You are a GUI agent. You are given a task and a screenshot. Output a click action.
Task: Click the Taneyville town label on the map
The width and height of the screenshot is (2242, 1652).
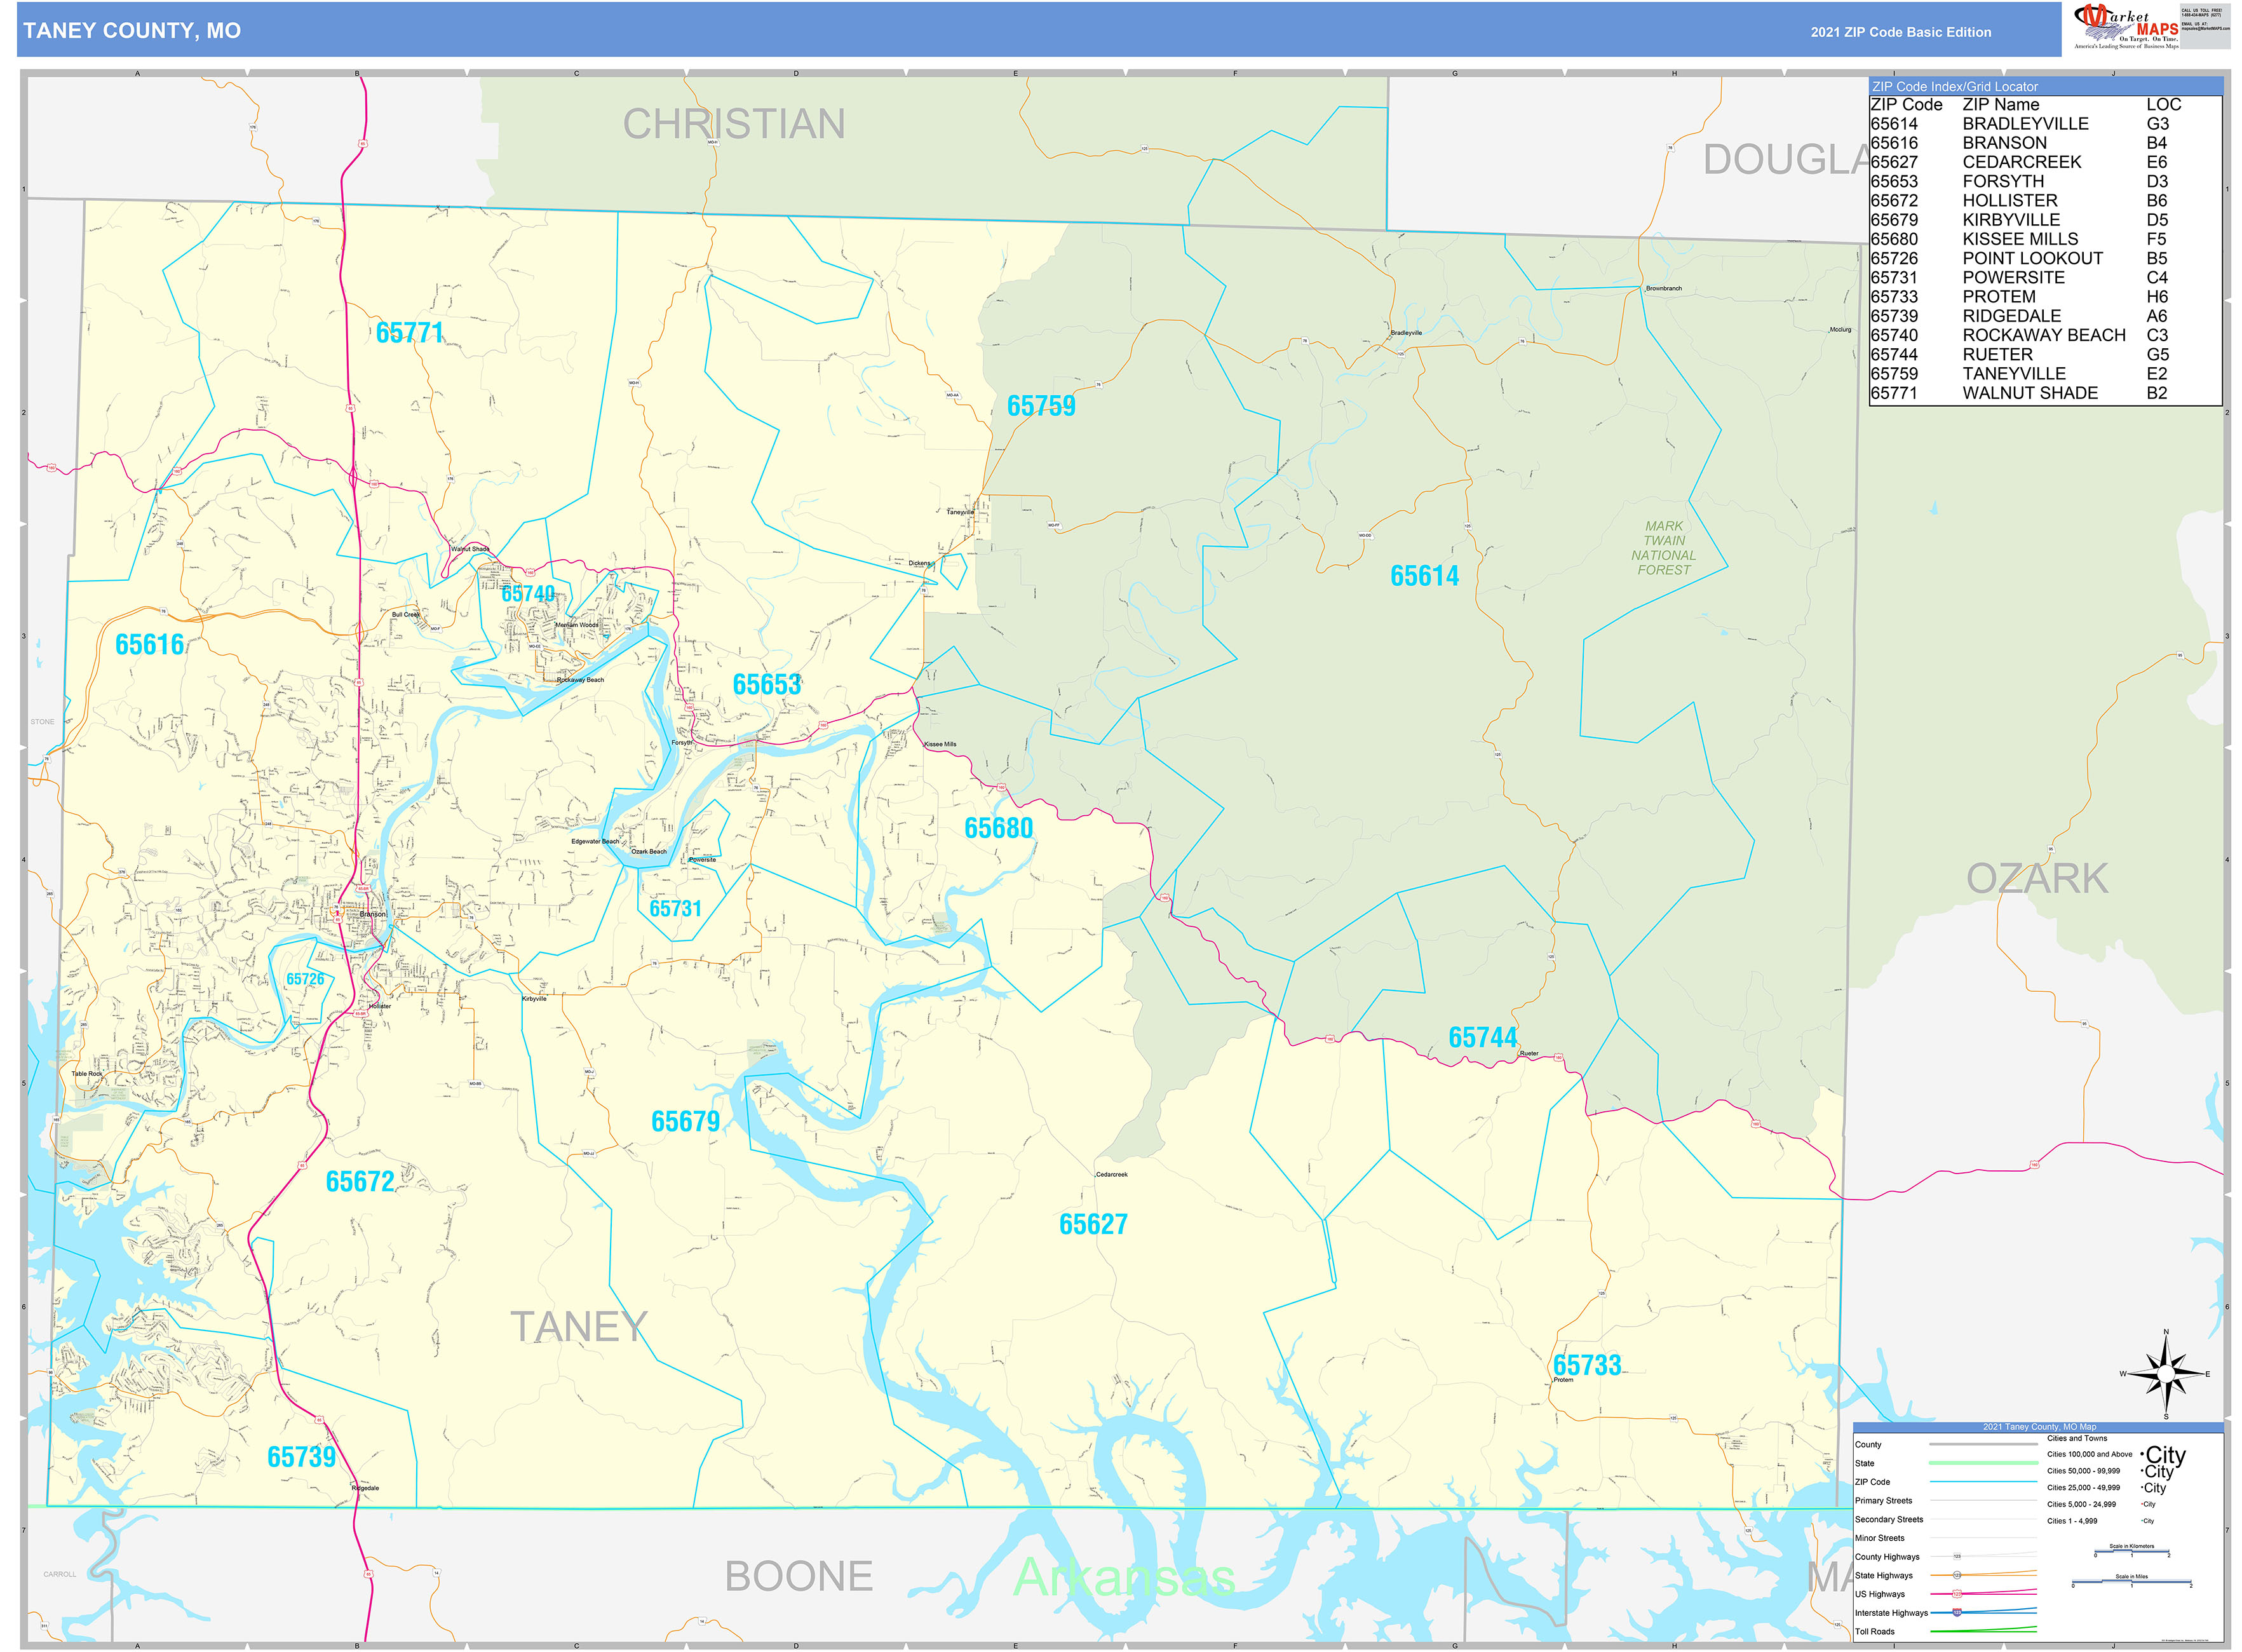960,512
